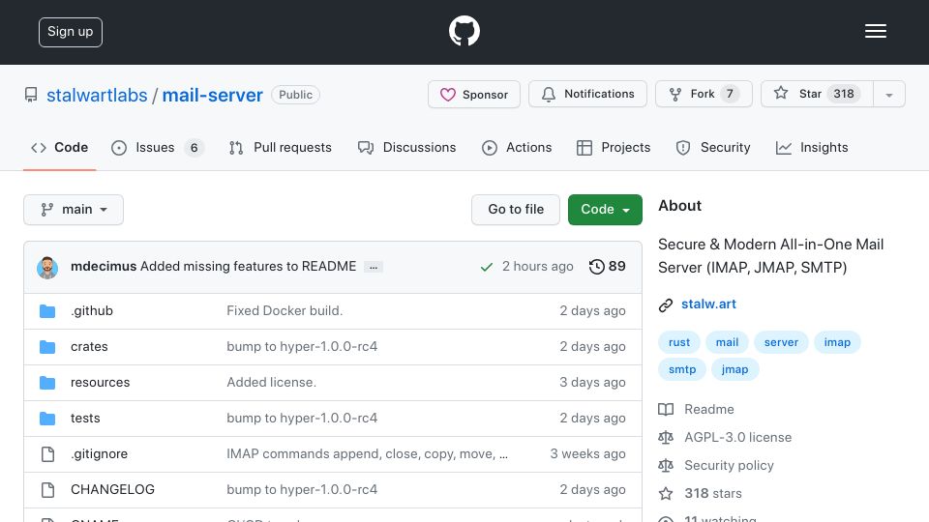The width and height of the screenshot is (929, 522).
Task: Open the AGPL-3.0 license link
Action: click(x=737, y=437)
